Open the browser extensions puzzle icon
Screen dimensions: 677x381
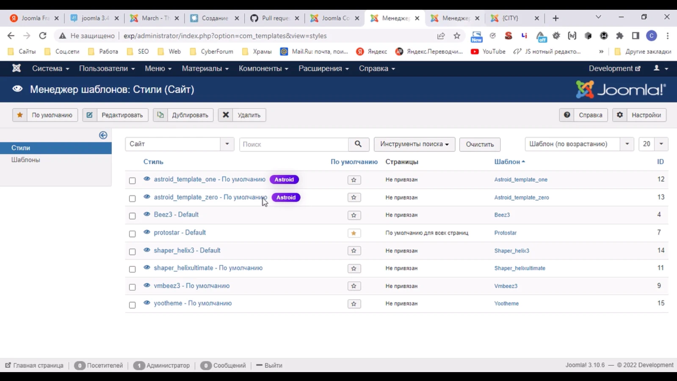(620, 36)
